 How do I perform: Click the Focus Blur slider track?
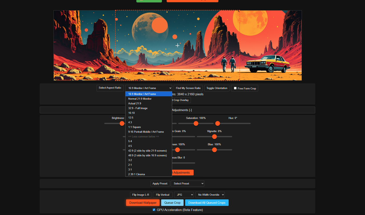coord(184,163)
